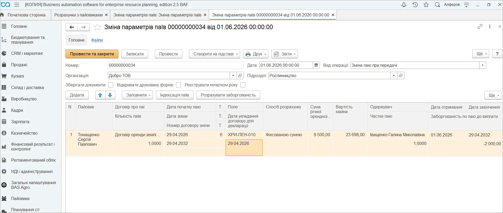Image resolution: width=503 pixels, height=213 pixels.
Task: Move the table row down
Action: tap(110, 95)
